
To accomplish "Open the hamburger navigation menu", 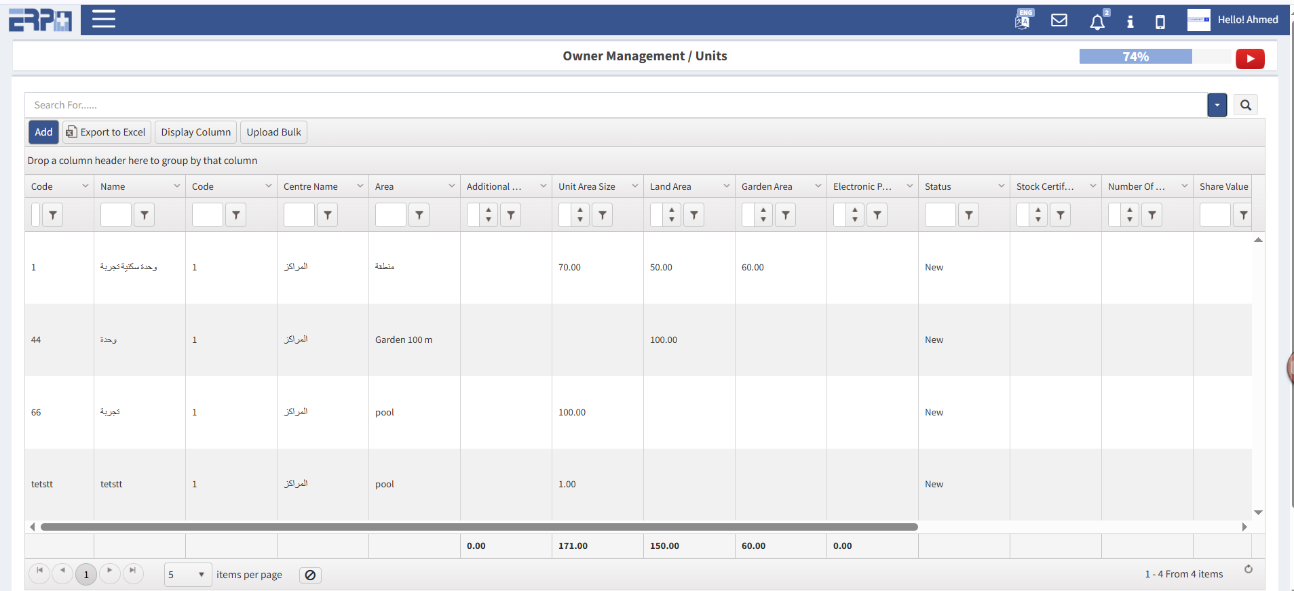I will [x=104, y=19].
